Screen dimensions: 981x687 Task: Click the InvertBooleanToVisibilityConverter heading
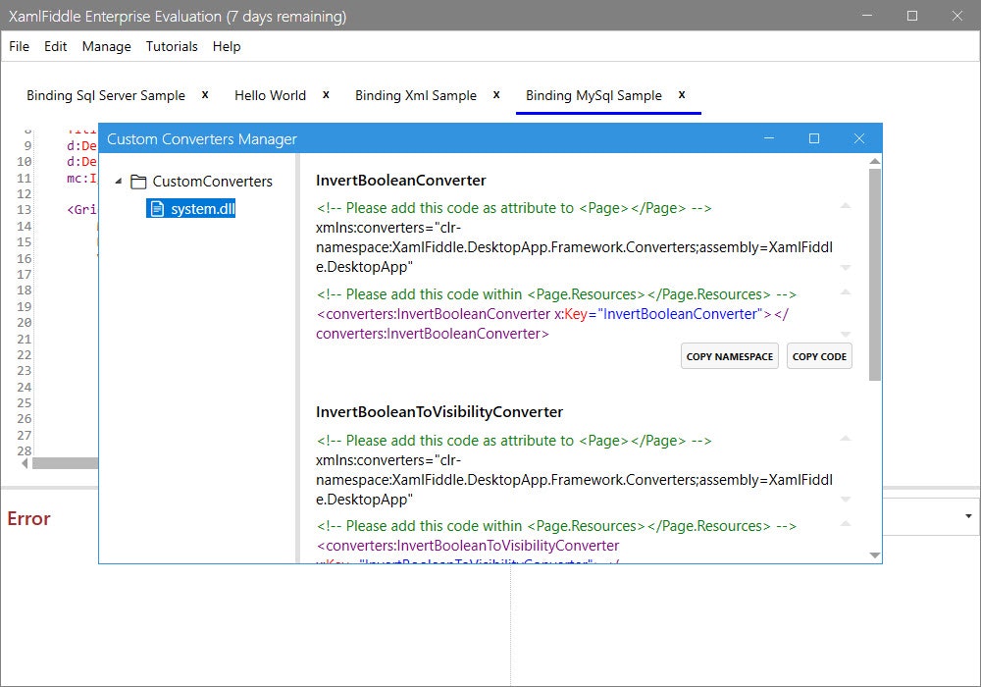tap(439, 411)
